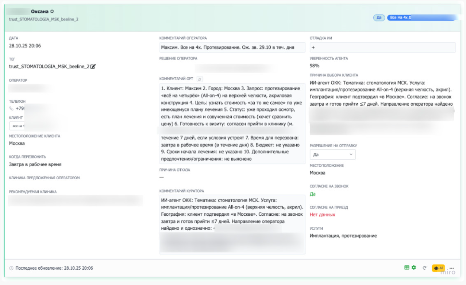Open the green table view icon in bottom bar
The height and width of the screenshot is (285, 466).
406,267
